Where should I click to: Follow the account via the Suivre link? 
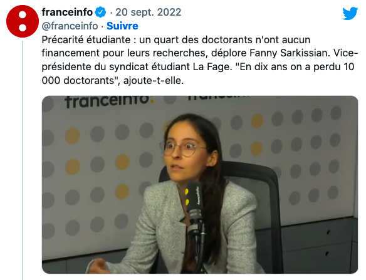pyautogui.click(x=122, y=26)
